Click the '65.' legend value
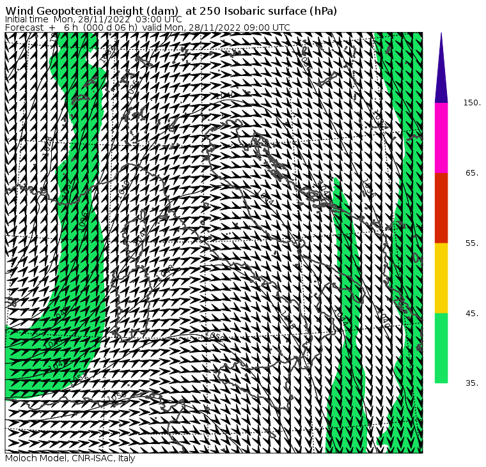 [x=472, y=173]
